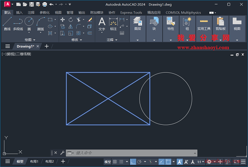Activate the Stretch tool
The image size is (248, 167).
[63, 33]
